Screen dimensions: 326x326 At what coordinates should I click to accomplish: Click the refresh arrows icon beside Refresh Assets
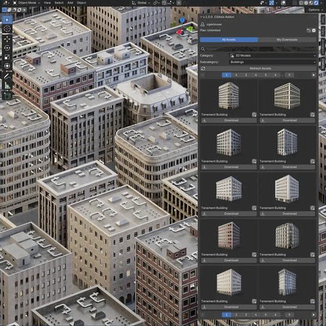coord(203,69)
